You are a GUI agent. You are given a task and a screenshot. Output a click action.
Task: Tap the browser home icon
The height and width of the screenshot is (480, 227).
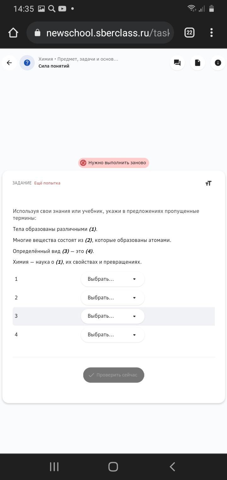click(13, 33)
